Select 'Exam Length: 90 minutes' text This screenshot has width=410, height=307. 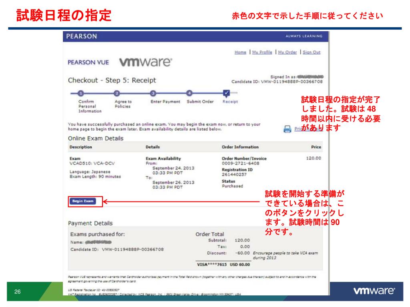pos(95,176)
